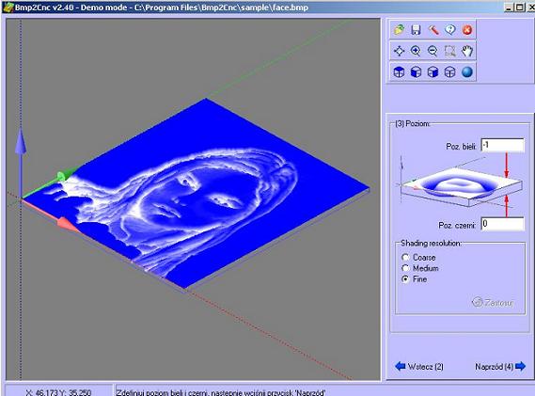The height and width of the screenshot is (396, 535).
Task: Switch to isometric wireframe cube view
Action: point(450,72)
